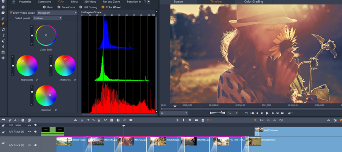Select the arrow selection tool in timeline toolbar
The image size is (342, 152).
tap(255, 120)
